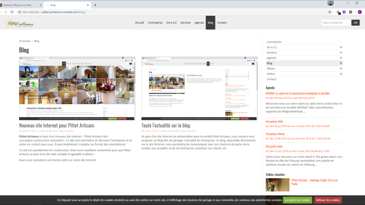The height and width of the screenshot is (205, 365).
Task: Select Blog in the top navigation
Action: pyautogui.click(x=210, y=23)
